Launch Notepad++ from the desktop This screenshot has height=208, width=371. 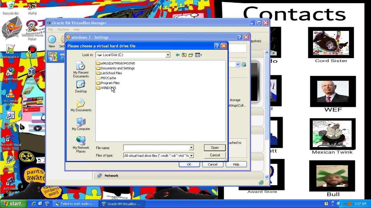(x=10, y=52)
